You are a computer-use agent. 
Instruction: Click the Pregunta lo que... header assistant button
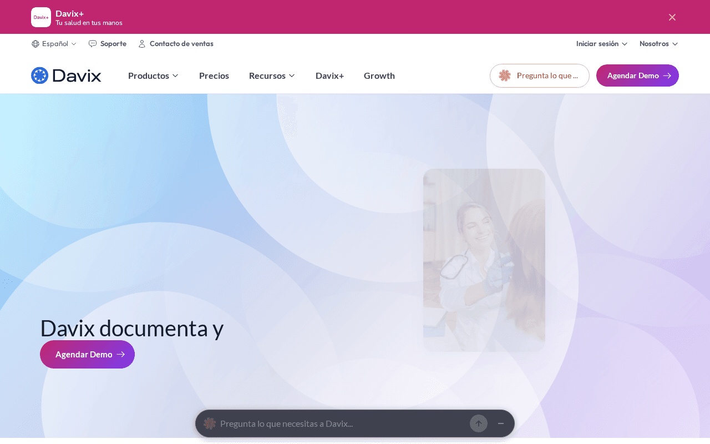click(x=540, y=75)
